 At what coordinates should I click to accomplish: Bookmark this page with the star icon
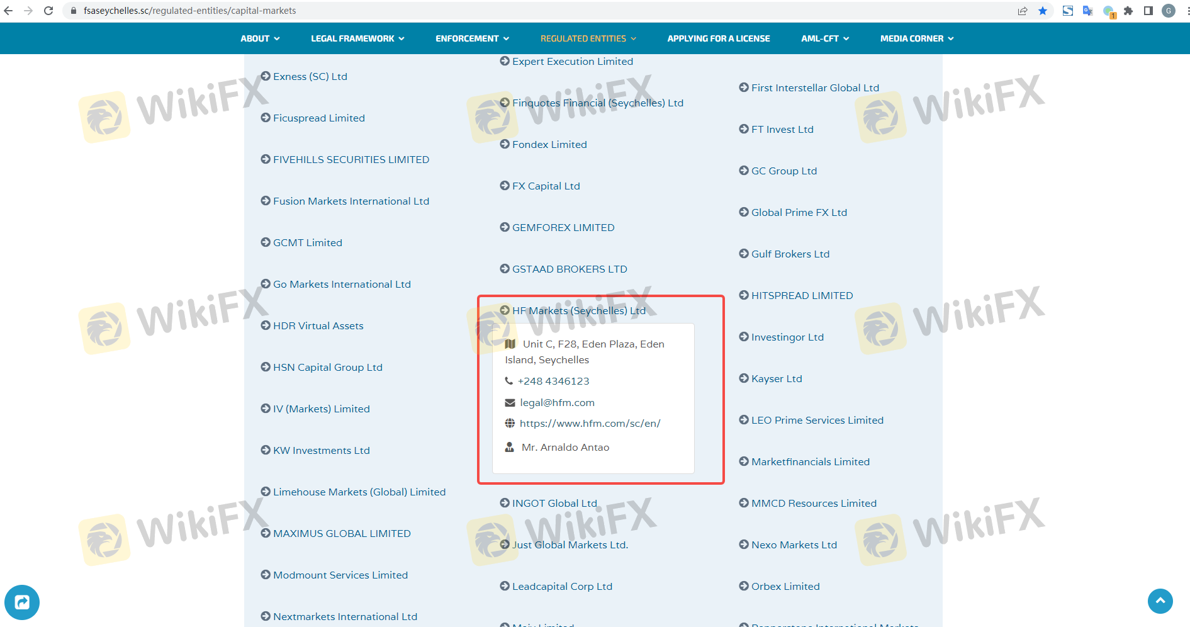[x=1043, y=11]
